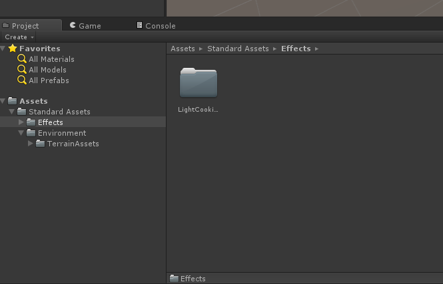
Task: Collapse the Assets root folder arrow
Action: coord(3,101)
